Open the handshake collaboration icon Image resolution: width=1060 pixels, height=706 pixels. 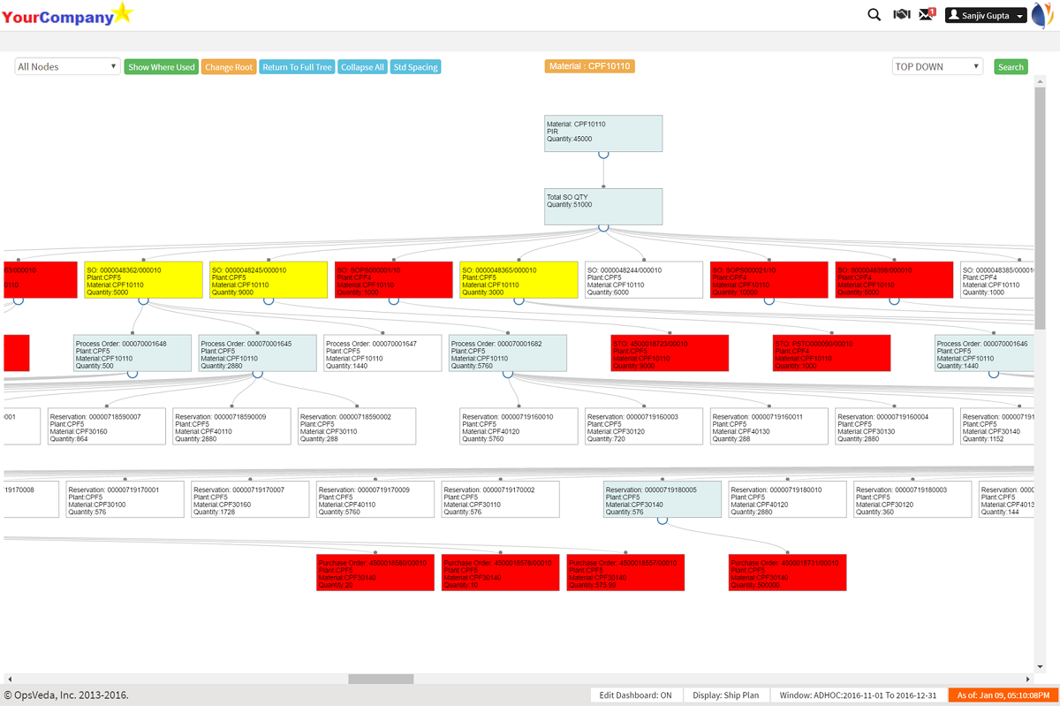(901, 15)
